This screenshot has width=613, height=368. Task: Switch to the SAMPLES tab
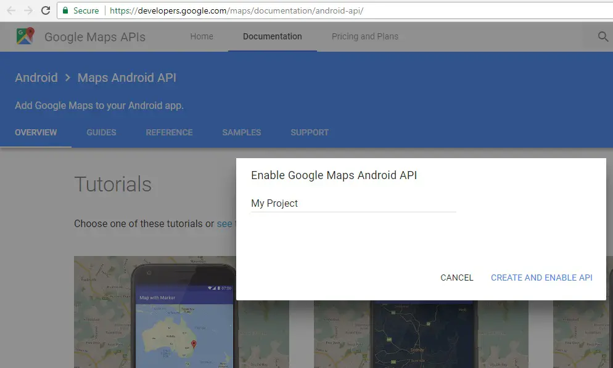[x=242, y=132]
